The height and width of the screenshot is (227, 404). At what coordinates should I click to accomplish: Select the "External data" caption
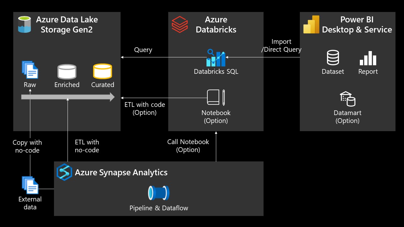point(30,203)
